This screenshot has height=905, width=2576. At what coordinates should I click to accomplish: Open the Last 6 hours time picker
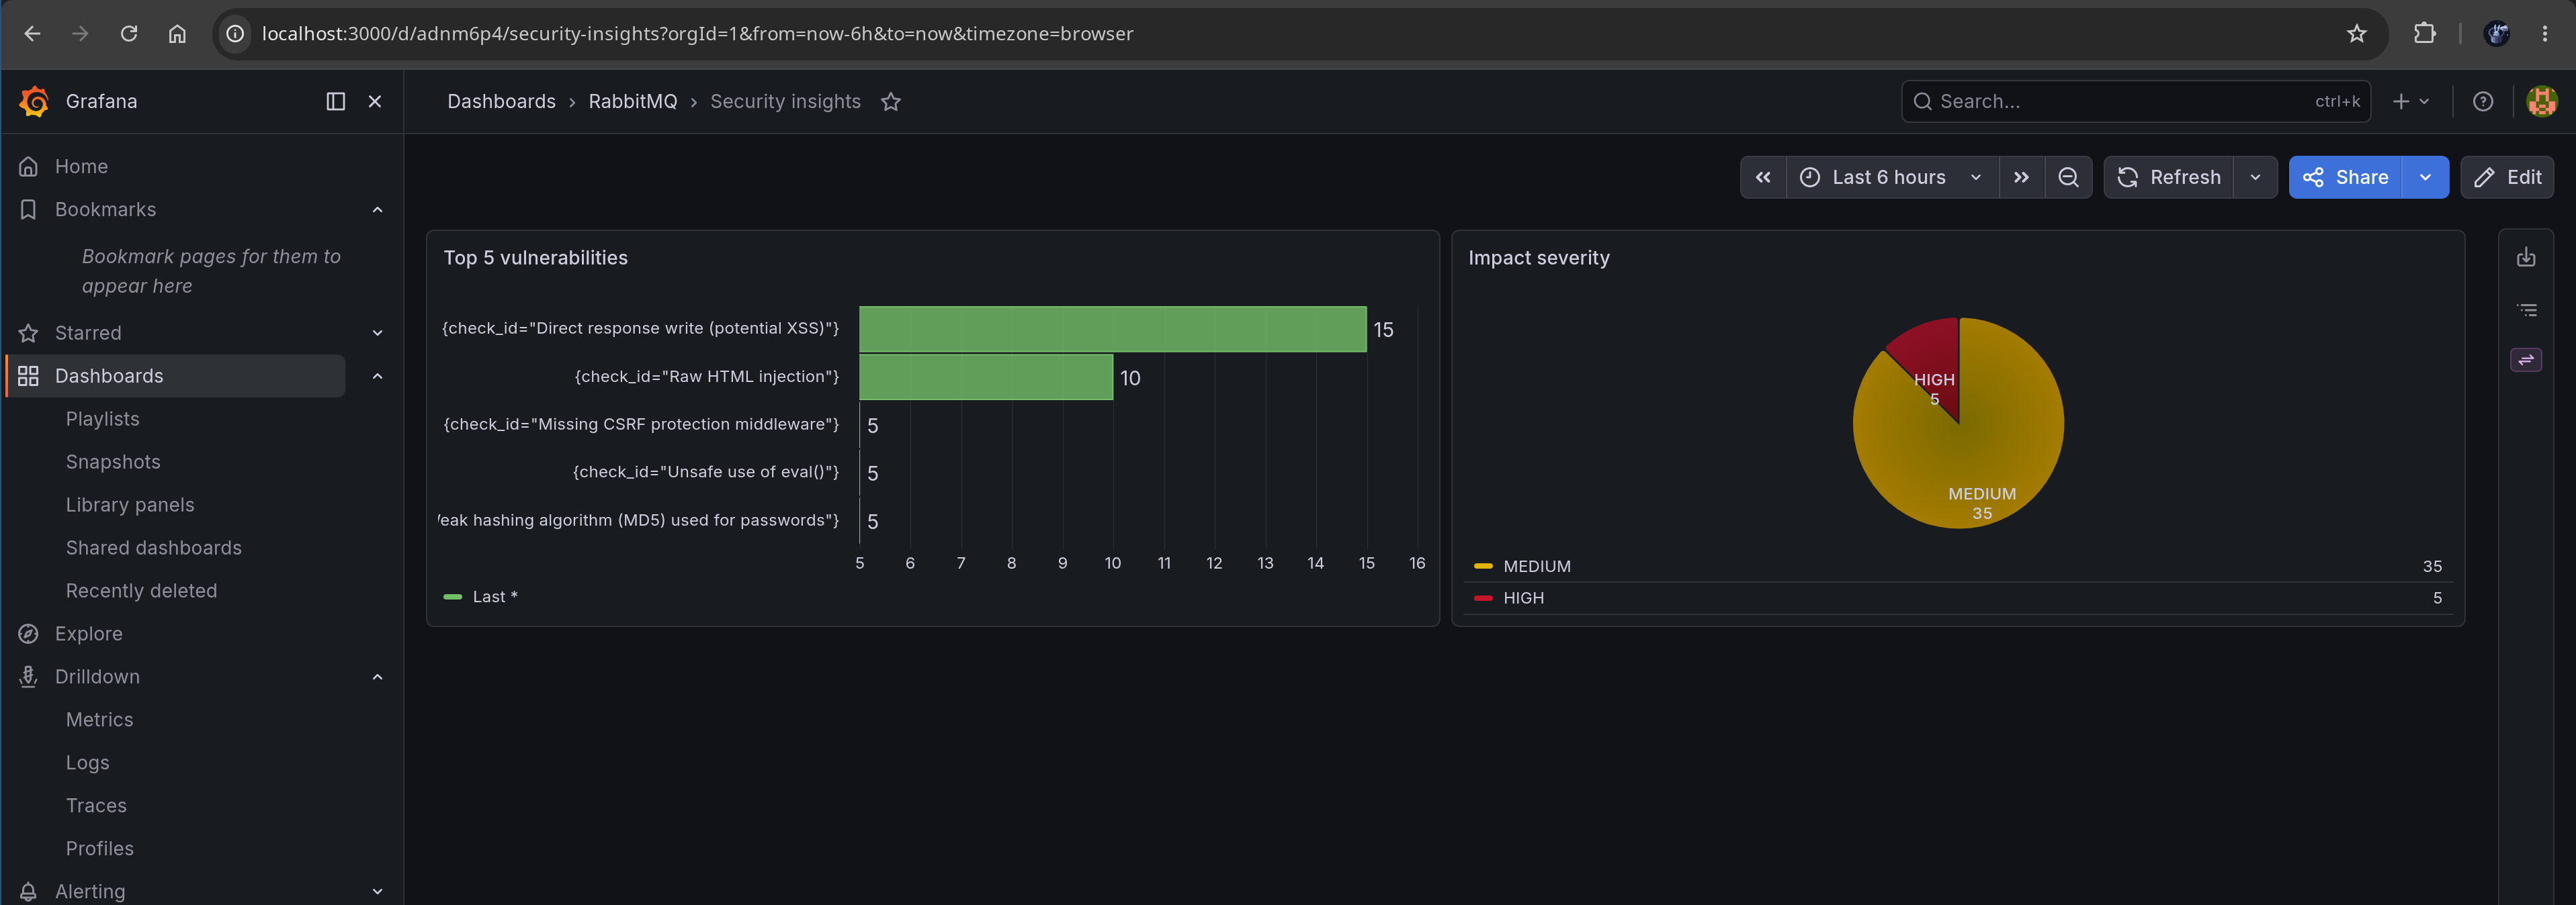click(x=1891, y=177)
